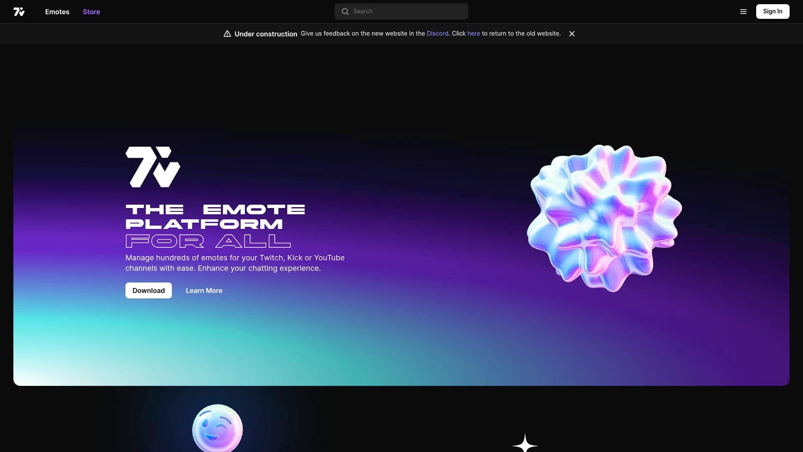Click the search magnifier icon
This screenshot has height=452, width=803.
pyautogui.click(x=345, y=11)
